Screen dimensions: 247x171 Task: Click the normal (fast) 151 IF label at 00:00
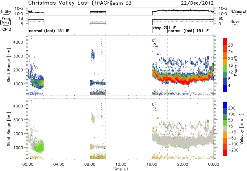click(x=49, y=31)
